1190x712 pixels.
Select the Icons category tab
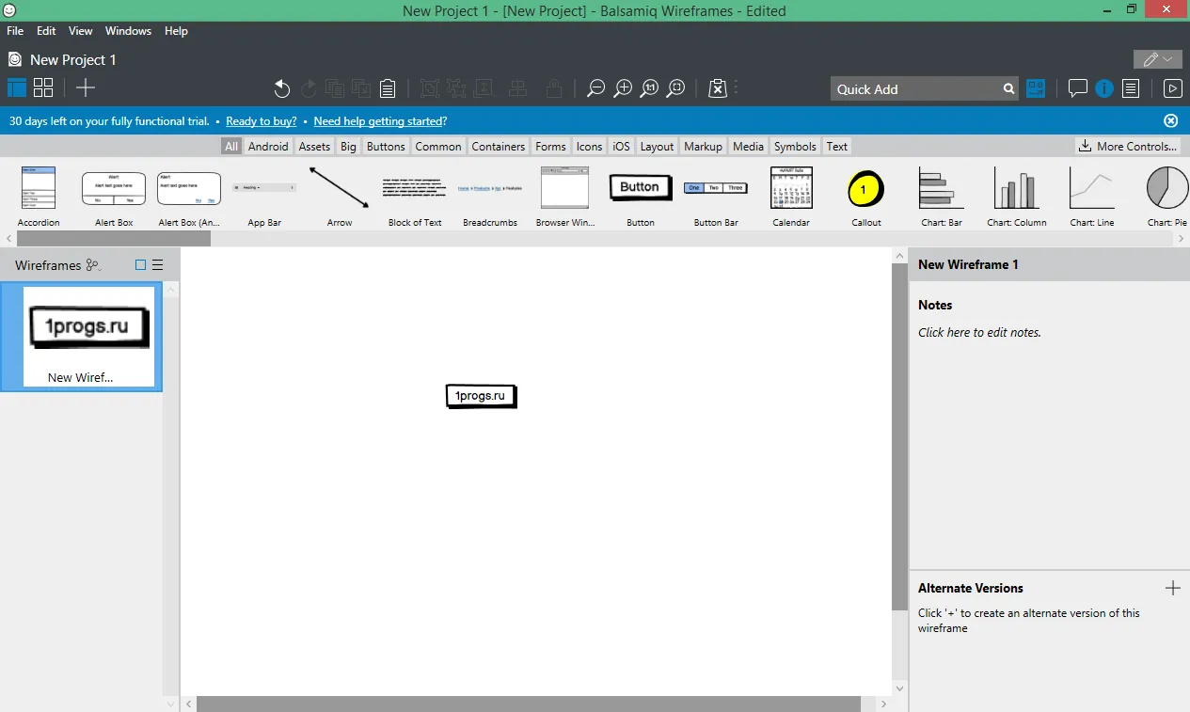coord(589,146)
